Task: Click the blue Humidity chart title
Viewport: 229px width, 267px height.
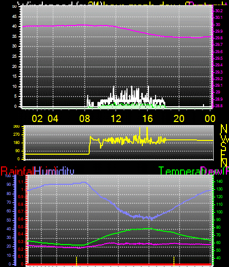Action: [x=54, y=171]
